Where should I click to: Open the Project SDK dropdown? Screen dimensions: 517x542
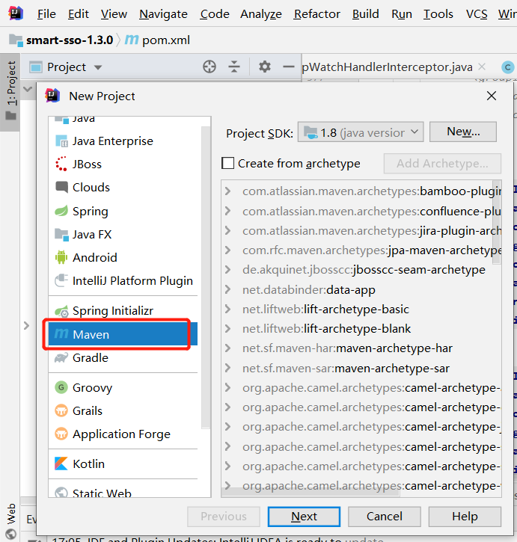[x=361, y=132]
